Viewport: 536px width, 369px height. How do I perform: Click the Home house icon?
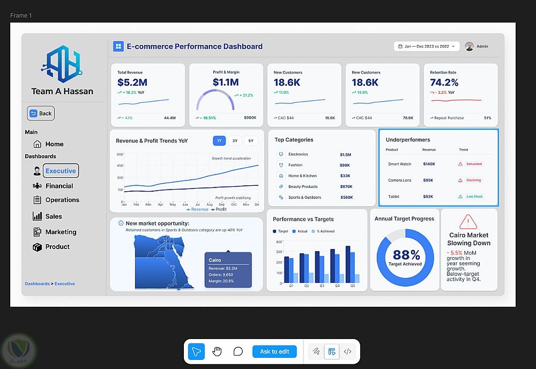38,144
